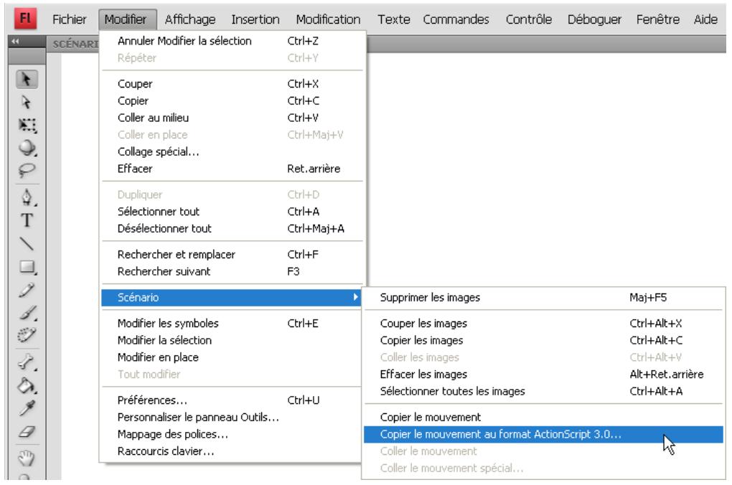The image size is (732, 485).
Task: Select the Selection arrow tool
Action: [27, 80]
